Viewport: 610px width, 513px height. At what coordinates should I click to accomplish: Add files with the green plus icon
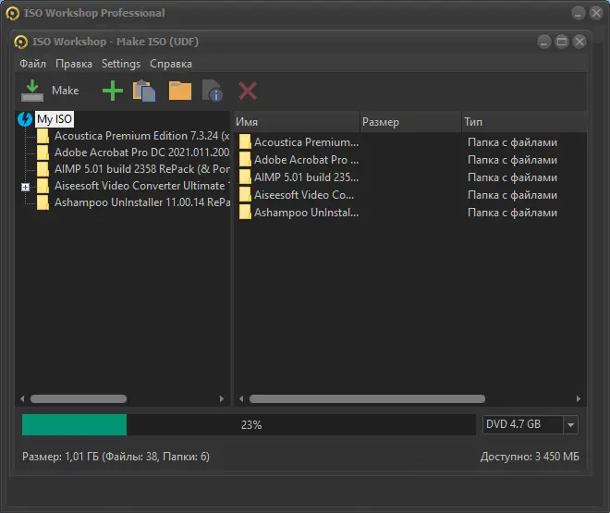coord(113,91)
